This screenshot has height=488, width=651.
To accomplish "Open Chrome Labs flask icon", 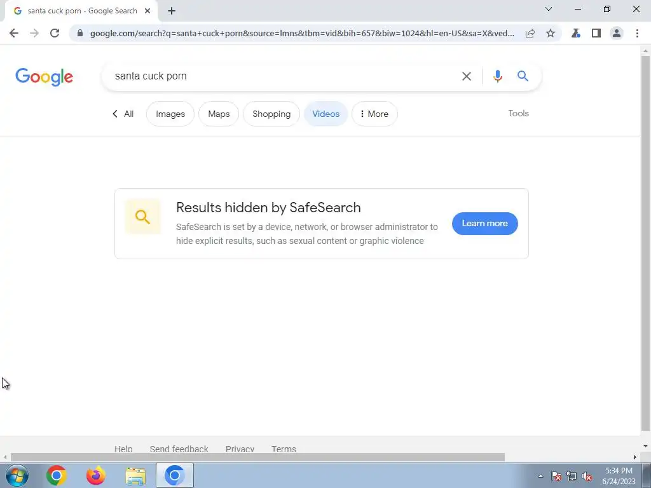I will pyautogui.click(x=575, y=33).
